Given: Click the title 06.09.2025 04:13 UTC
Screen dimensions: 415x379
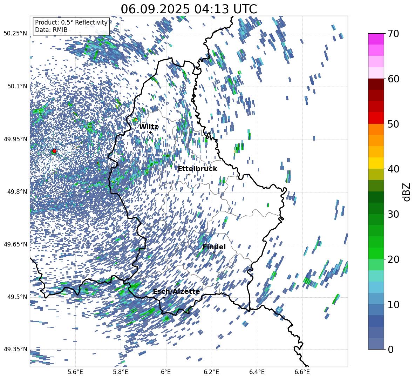Looking at the screenshot, I should point(189,9).
